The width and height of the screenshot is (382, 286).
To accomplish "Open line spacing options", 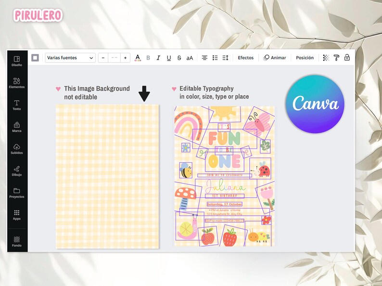I will [225, 58].
